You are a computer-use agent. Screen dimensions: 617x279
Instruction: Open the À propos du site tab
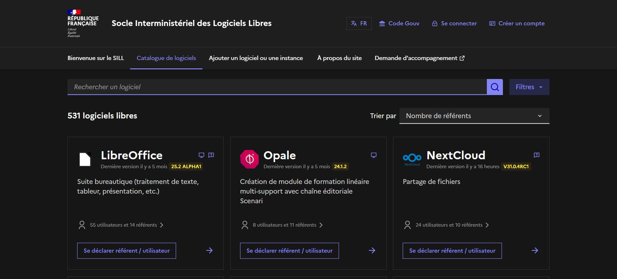pos(339,58)
